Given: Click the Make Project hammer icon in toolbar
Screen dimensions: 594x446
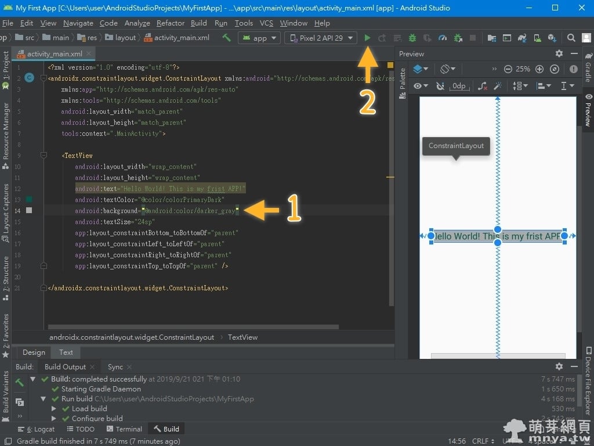Looking at the screenshot, I should coord(227,38).
